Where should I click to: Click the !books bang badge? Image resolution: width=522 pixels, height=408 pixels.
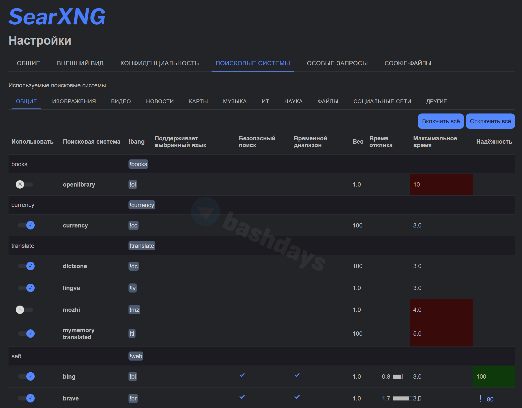point(138,164)
